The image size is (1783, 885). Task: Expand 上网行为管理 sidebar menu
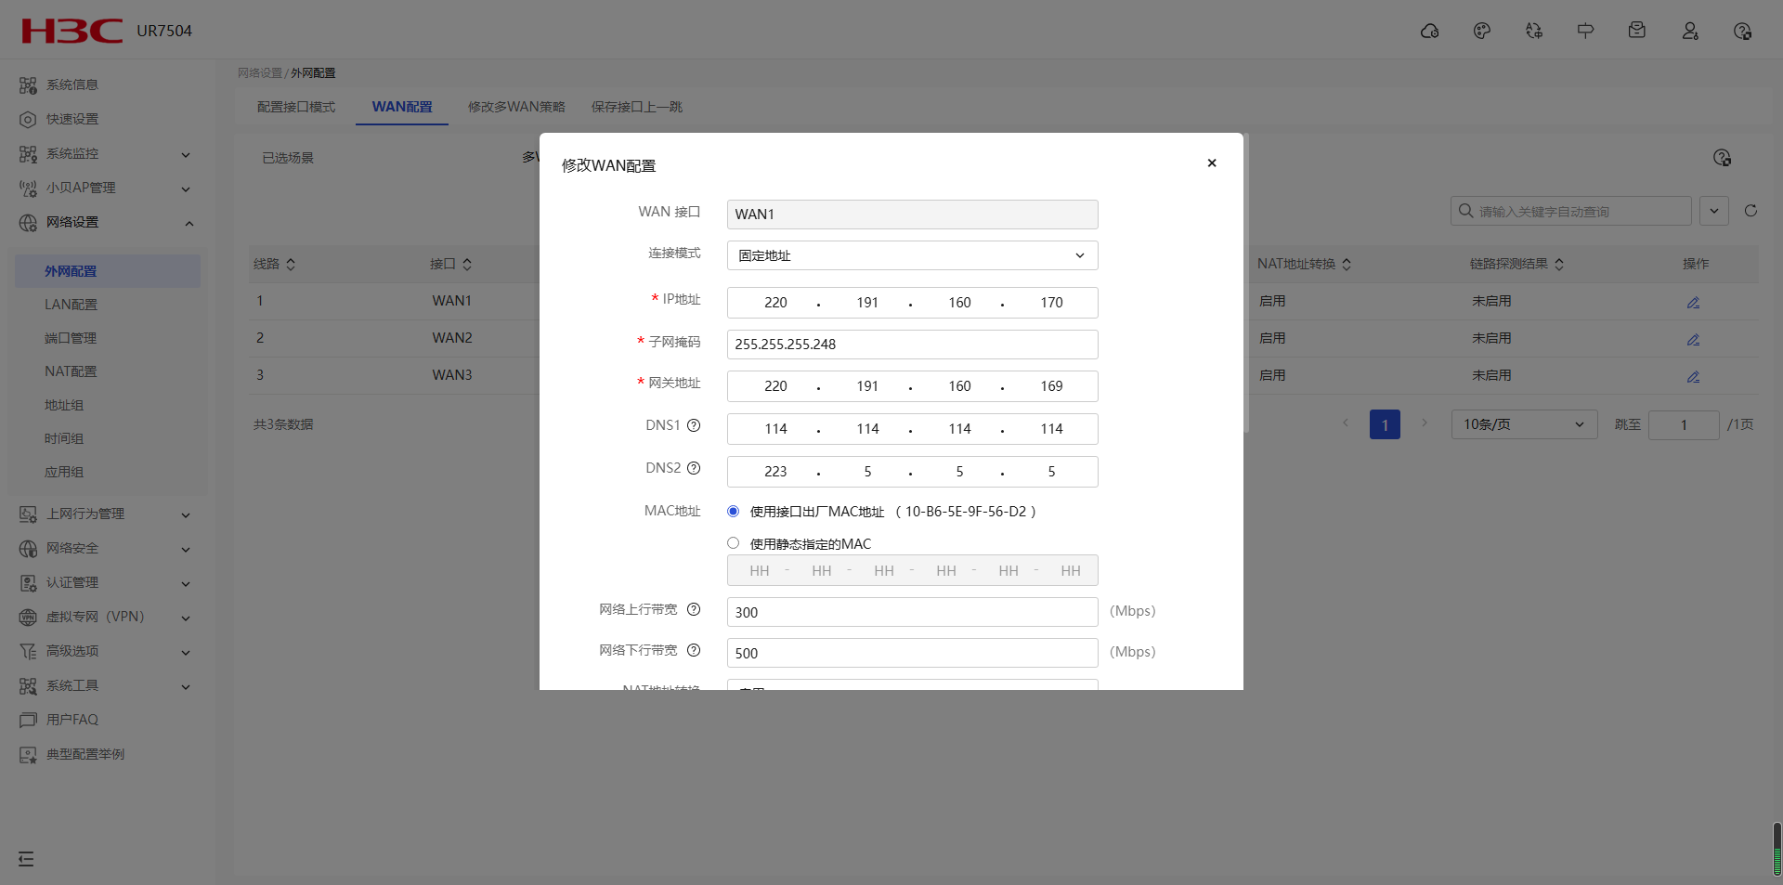pos(108,514)
